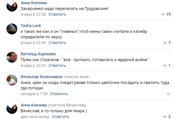Open Витольд Карпович's profile name link
This screenshot has width=174, height=119.
pos(38,54)
